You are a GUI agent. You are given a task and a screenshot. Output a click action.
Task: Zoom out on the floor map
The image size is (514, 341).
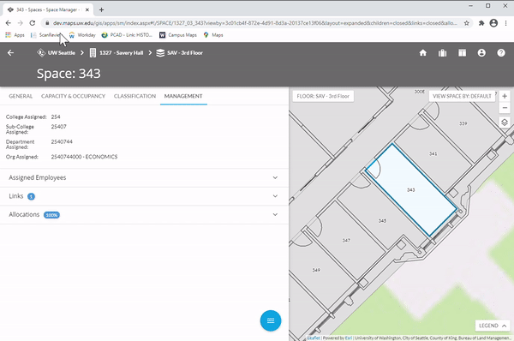[x=505, y=108]
